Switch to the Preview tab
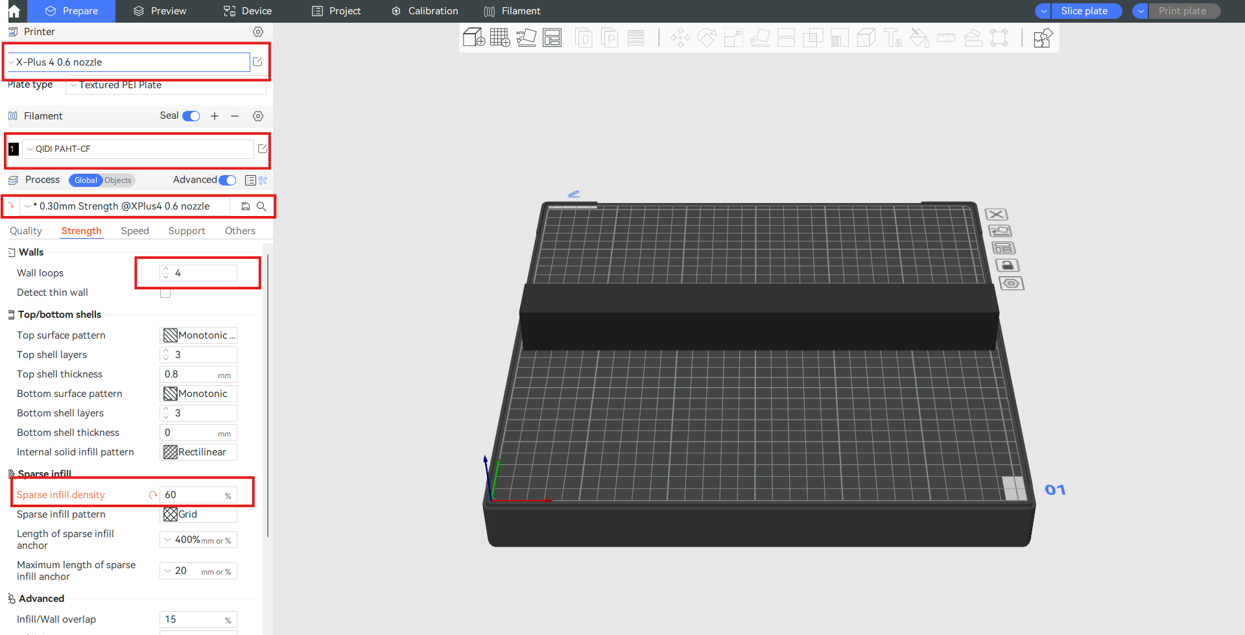 click(x=167, y=11)
